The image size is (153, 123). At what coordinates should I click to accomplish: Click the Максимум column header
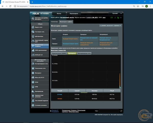(94, 91)
